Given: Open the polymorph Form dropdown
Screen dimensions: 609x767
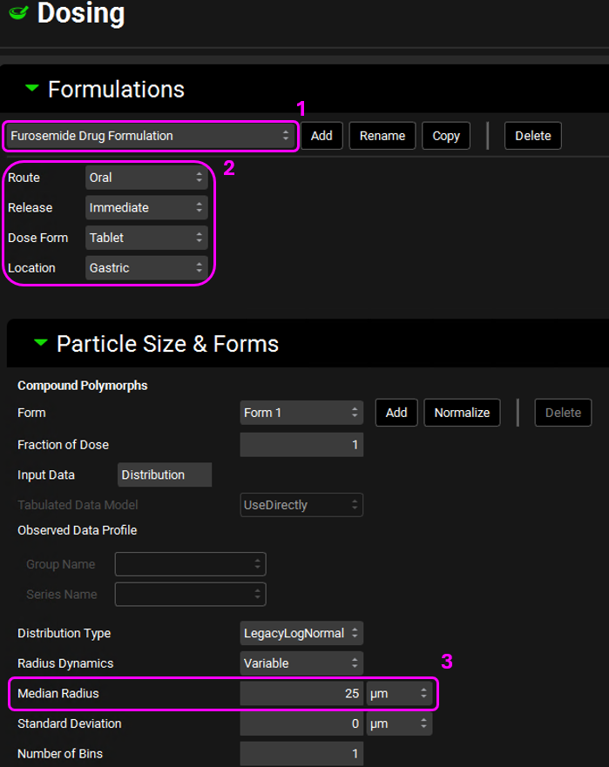Looking at the screenshot, I should 301,413.
